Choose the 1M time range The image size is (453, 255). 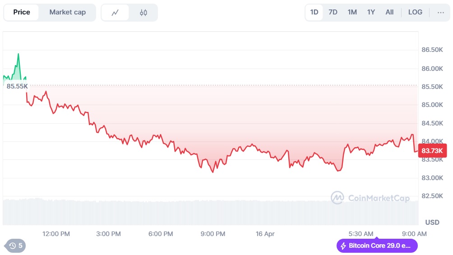[352, 12]
